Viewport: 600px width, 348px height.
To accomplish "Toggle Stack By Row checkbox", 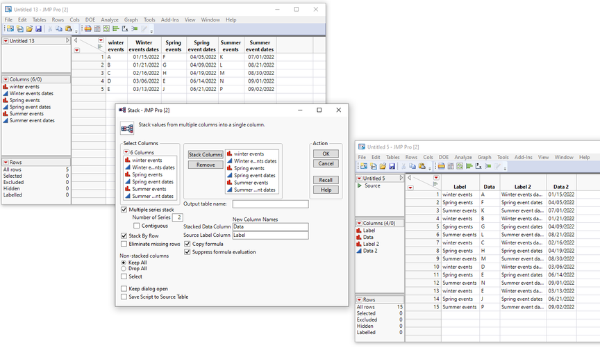I will click(x=124, y=236).
